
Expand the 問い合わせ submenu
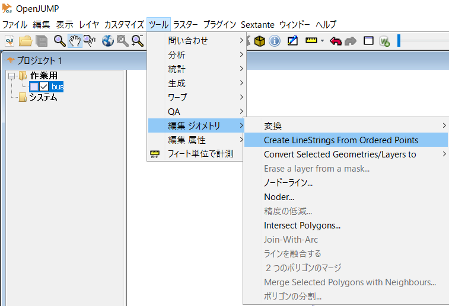(x=196, y=40)
